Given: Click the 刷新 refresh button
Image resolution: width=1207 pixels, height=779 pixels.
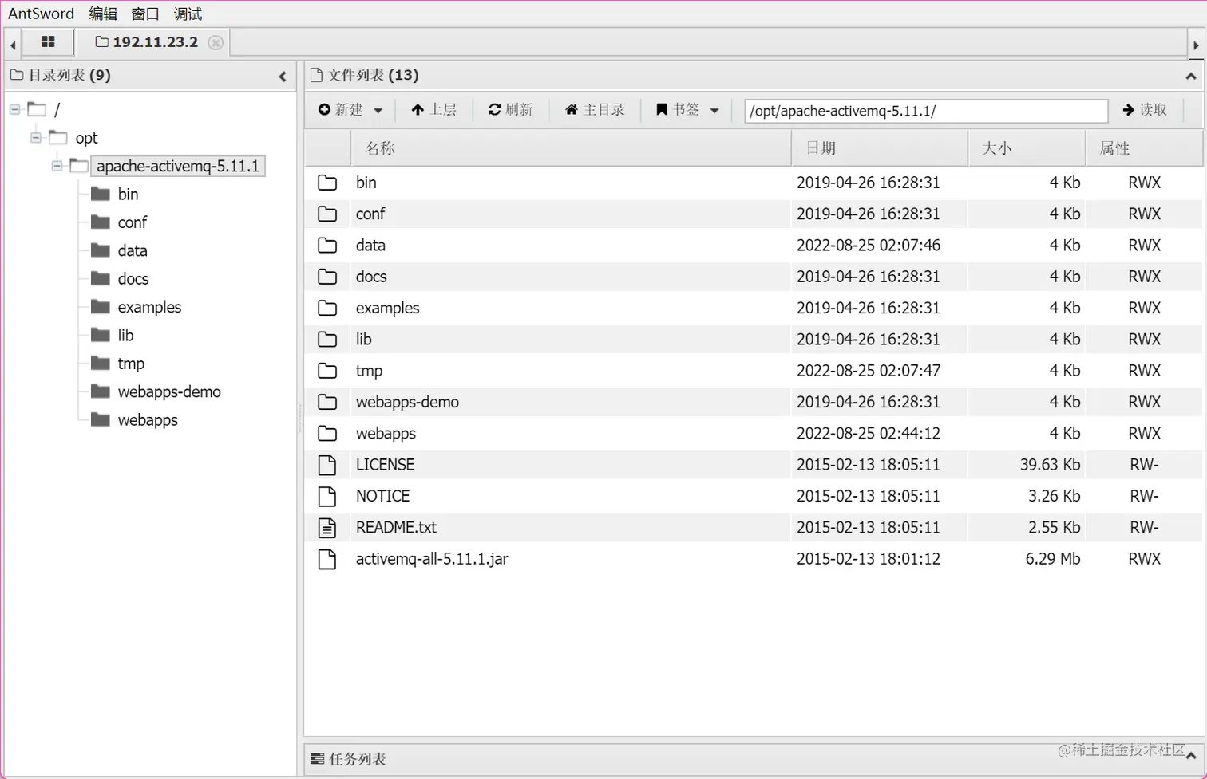Looking at the screenshot, I should coord(510,110).
